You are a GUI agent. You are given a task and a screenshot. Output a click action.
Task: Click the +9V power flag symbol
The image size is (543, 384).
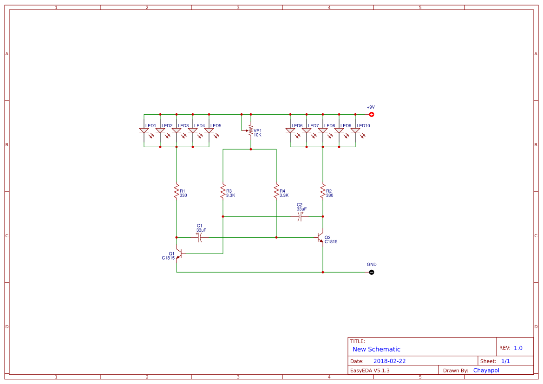371,114
